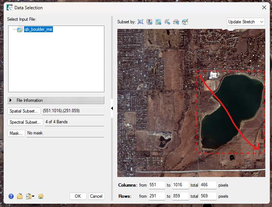Click the Subset by View Extent icon
Image resolution: width=272 pixels, height=207 pixels.
[150, 22]
